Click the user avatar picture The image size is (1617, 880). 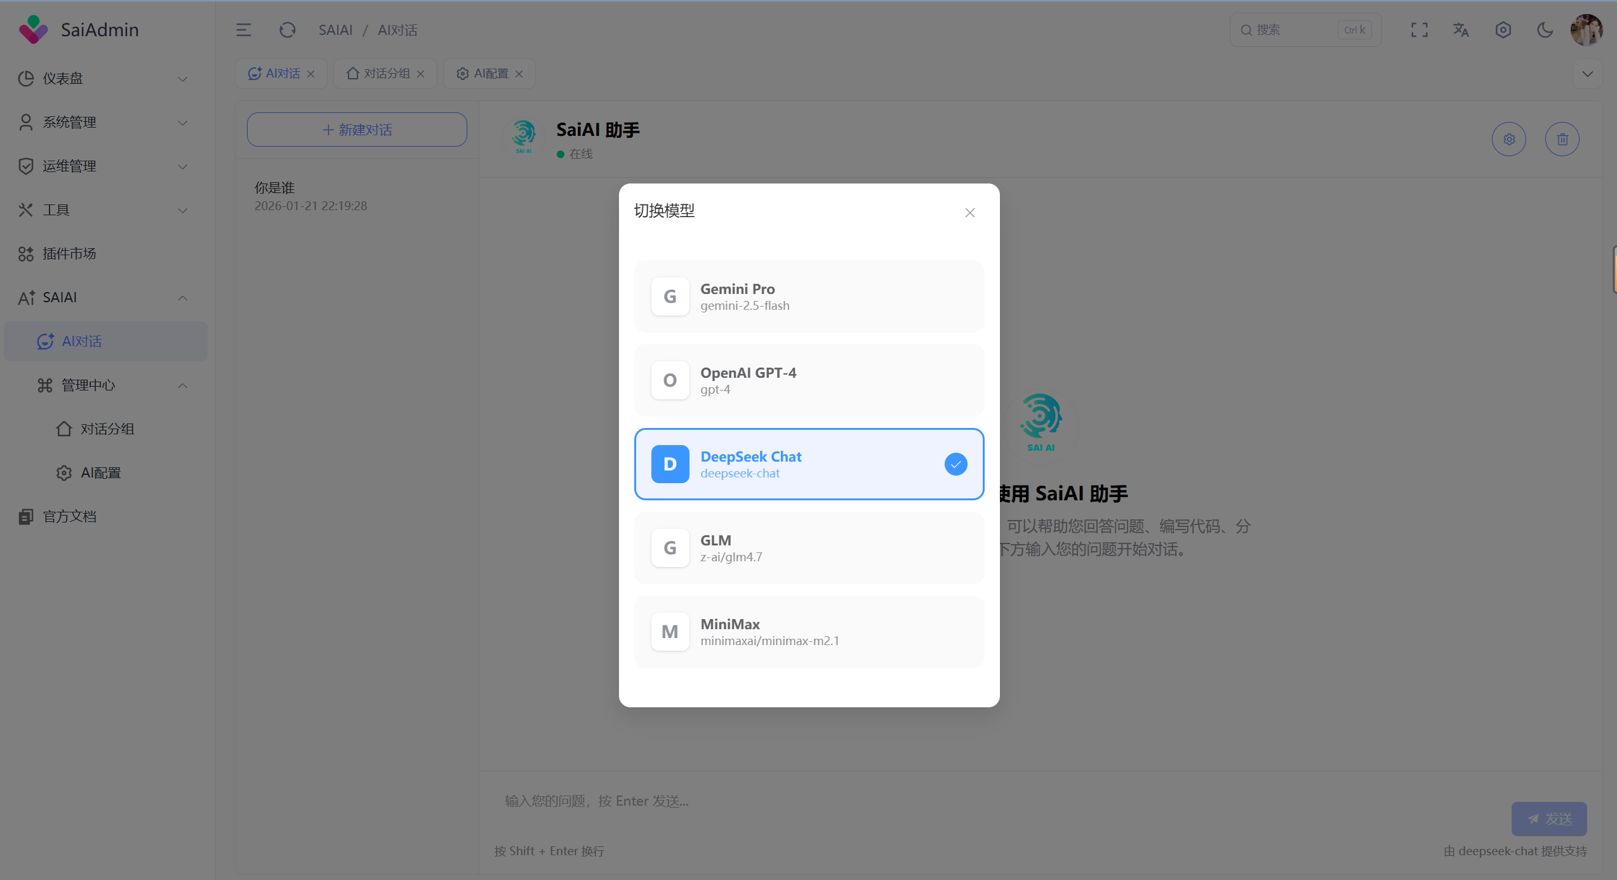click(1587, 30)
